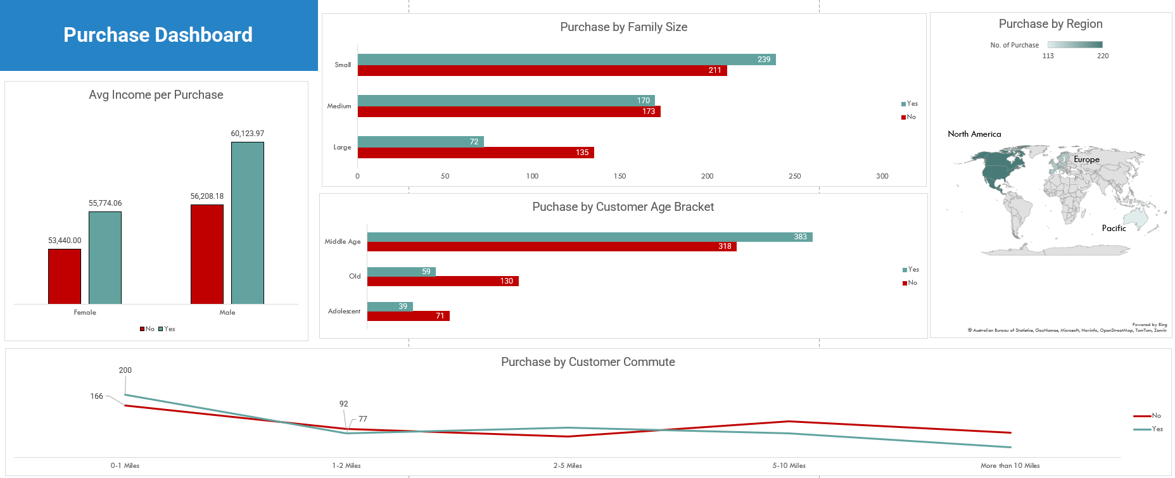Select the Female No bar labeled 53,440.00
The height and width of the screenshot is (478, 1175).
click(65, 276)
